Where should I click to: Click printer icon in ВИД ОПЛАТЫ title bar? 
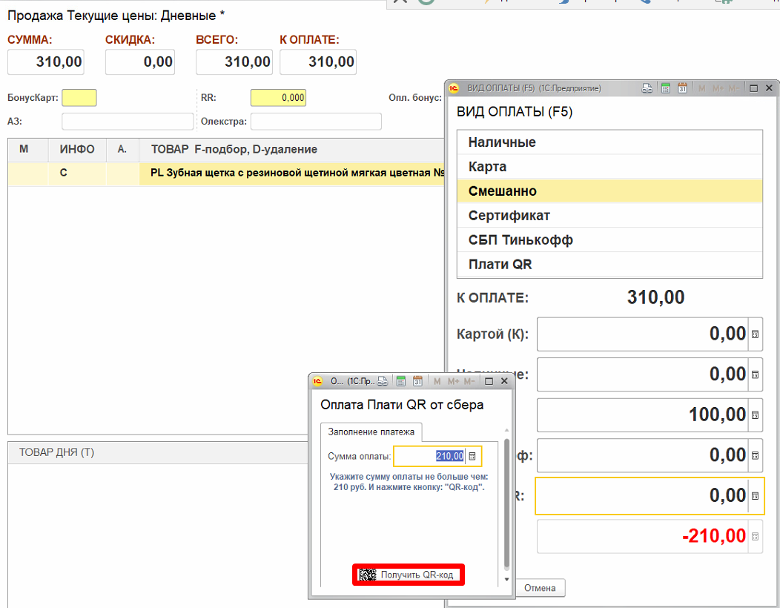[x=647, y=88]
